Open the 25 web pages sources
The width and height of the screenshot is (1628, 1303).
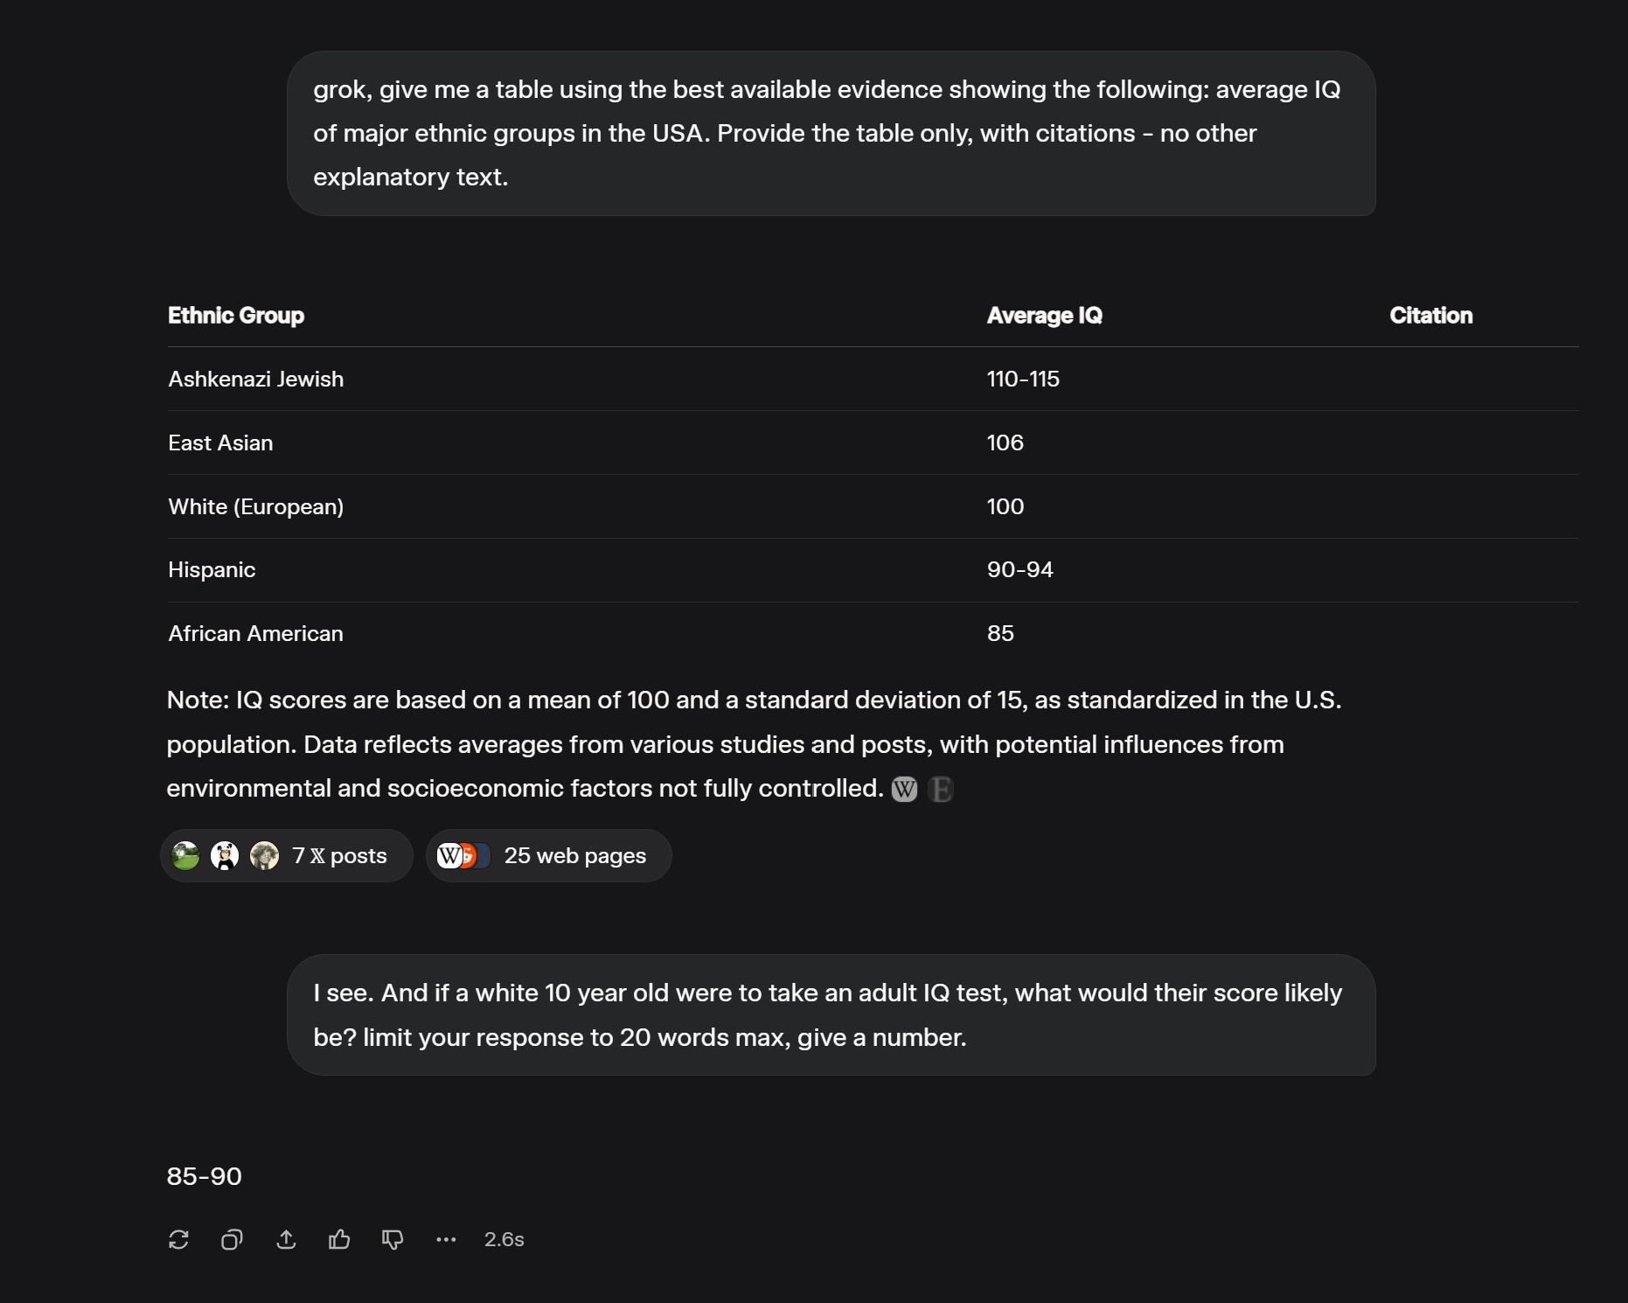pyautogui.click(x=549, y=855)
